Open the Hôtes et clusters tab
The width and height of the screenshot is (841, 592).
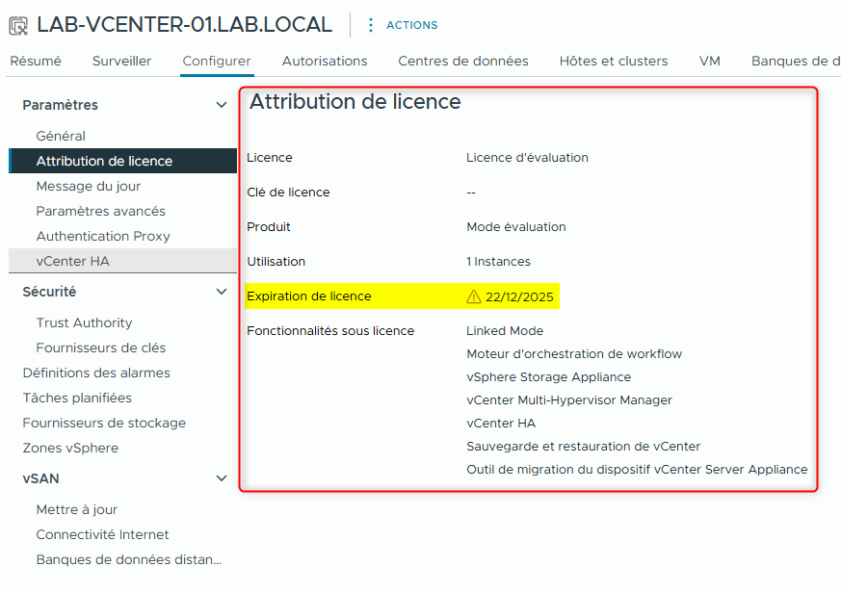[613, 60]
